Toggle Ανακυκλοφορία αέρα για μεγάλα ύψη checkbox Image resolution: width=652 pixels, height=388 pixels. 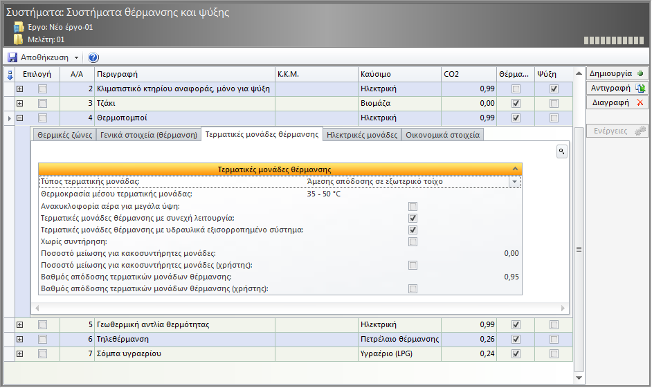point(413,207)
